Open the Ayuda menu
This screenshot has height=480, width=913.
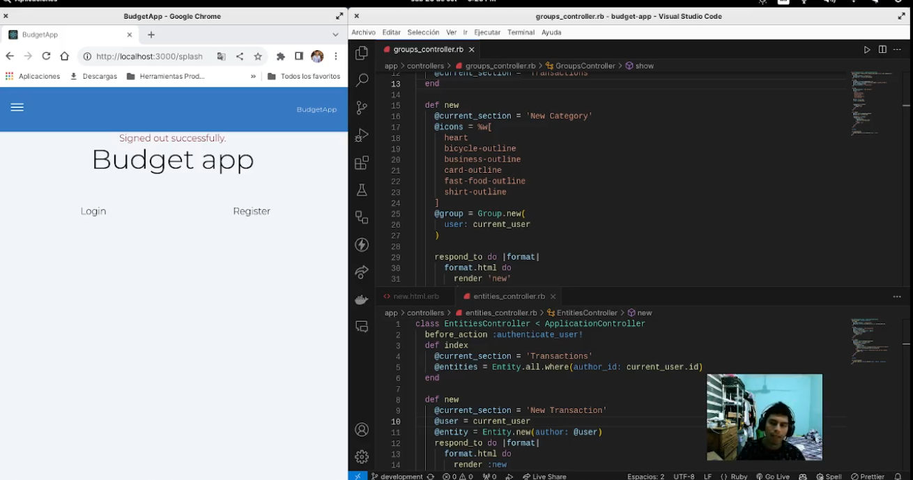point(551,32)
